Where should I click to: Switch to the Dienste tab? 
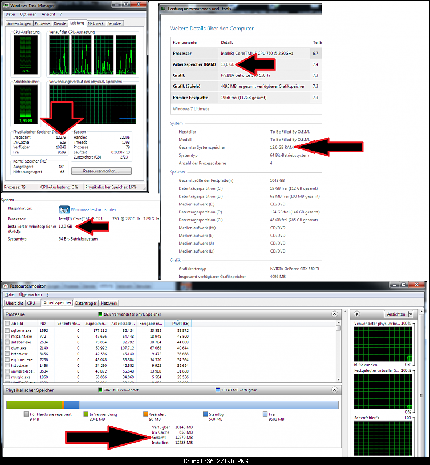(x=60, y=23)
